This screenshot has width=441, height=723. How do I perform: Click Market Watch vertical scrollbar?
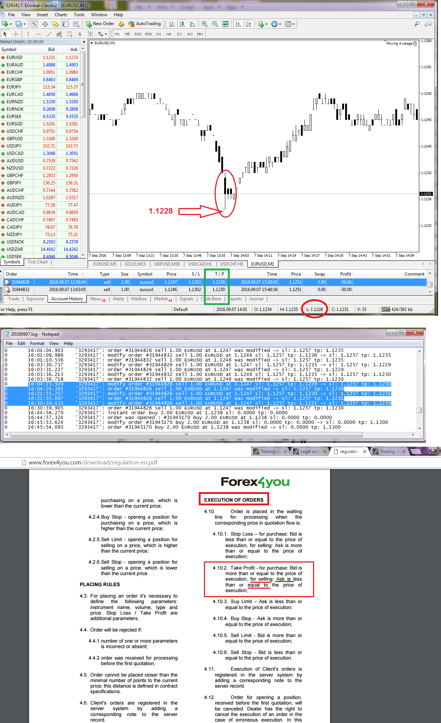coord(83,85)
